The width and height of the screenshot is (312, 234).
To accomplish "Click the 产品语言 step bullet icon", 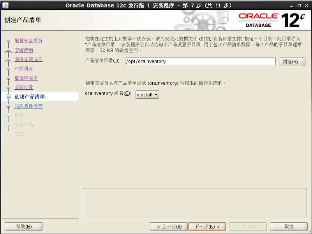I will point(8,69).
